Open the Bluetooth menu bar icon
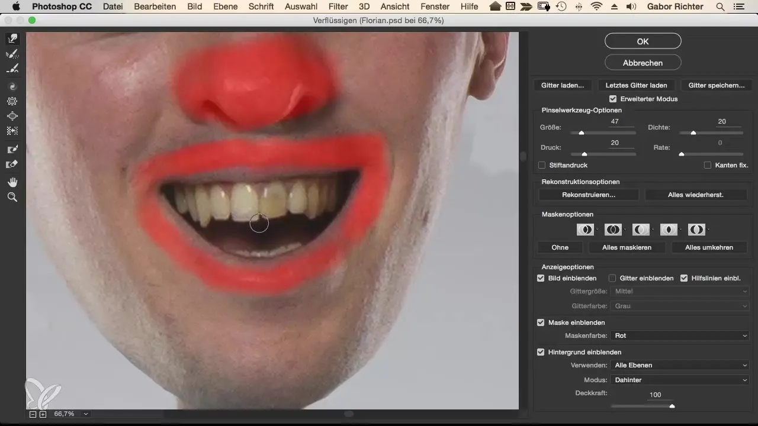The height and width of the screenshot is (426, 758). pyautogui.click(x=578, y=7)
